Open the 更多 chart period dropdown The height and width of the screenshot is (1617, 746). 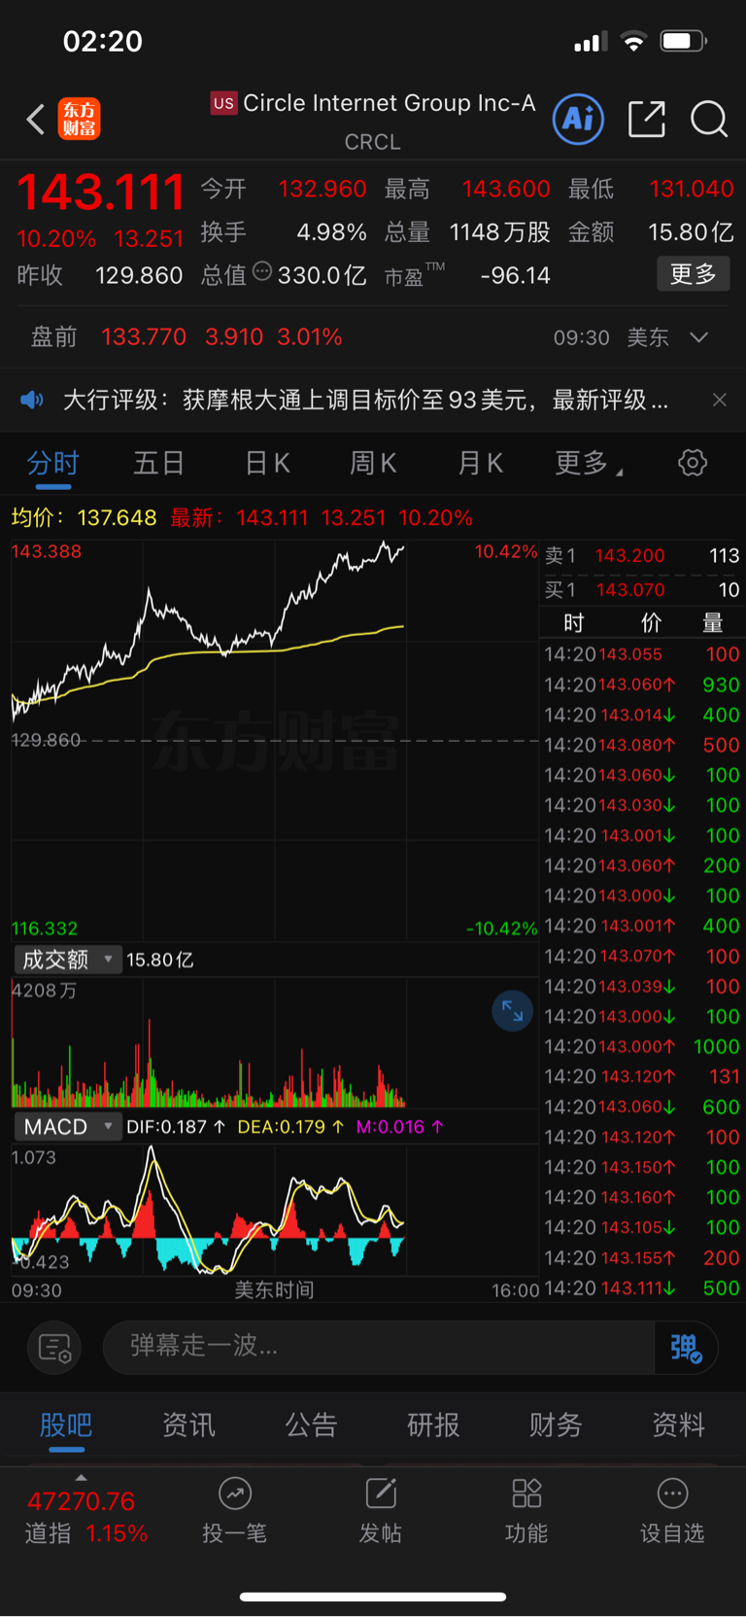point(589,464)
